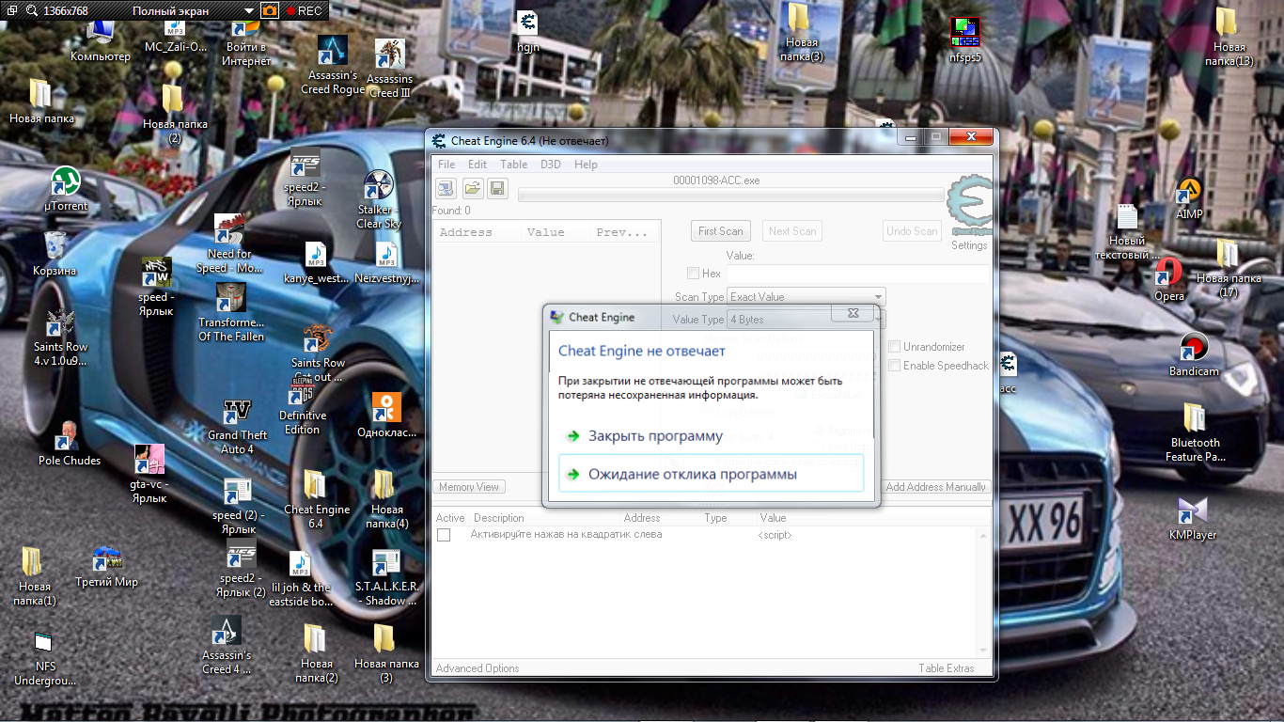Choose Ожидание отклика программы option
Screen dimensions: 1284x722
pos(711,474)
